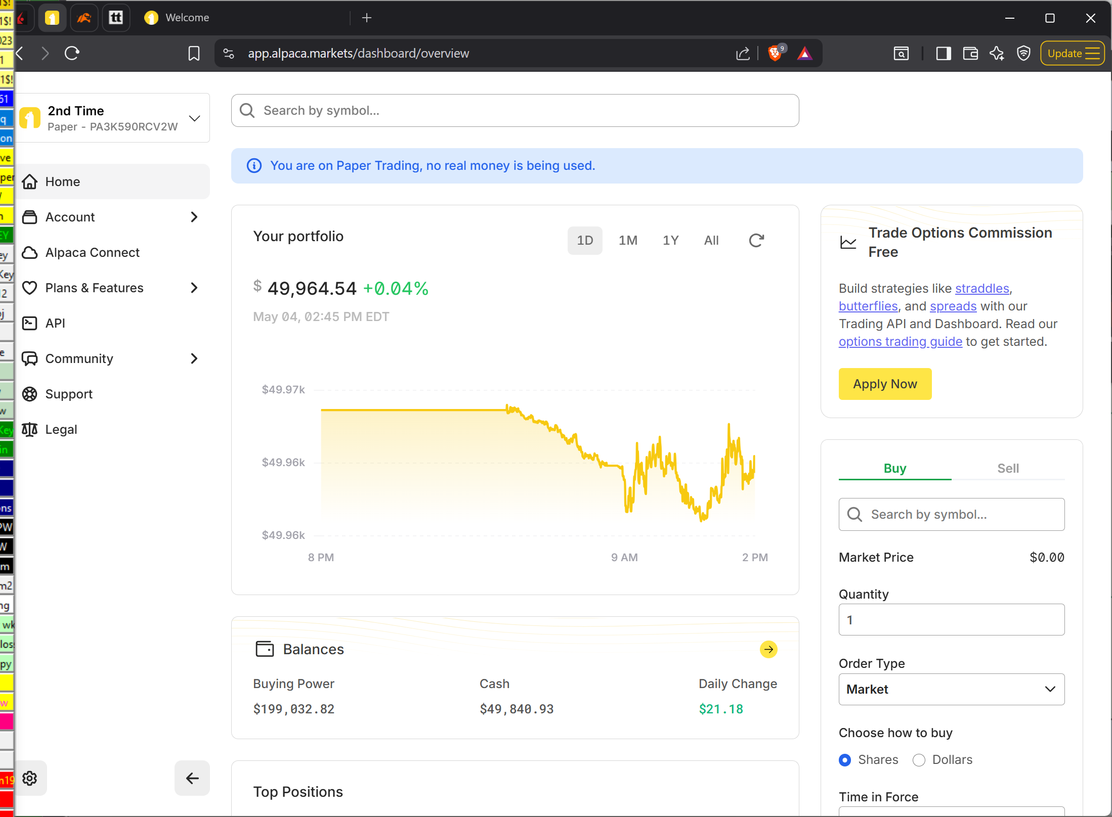Viewport: 1112px width, 817px height.
Task: Click the Legal scales icon
Action: [30, 429]
